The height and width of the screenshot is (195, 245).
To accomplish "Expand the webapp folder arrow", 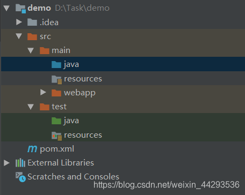I will 43,92.
